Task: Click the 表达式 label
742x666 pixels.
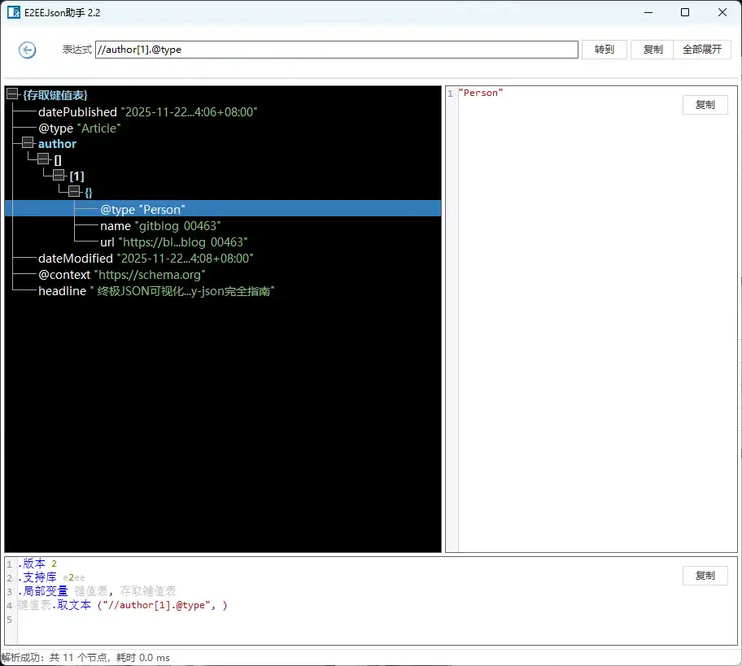Action: (76, 49)
